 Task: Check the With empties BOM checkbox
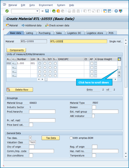71,138
